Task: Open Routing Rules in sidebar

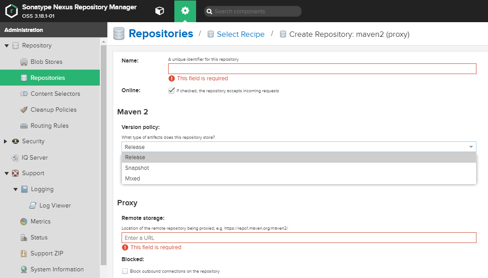Action: click(x=50, y=125)
